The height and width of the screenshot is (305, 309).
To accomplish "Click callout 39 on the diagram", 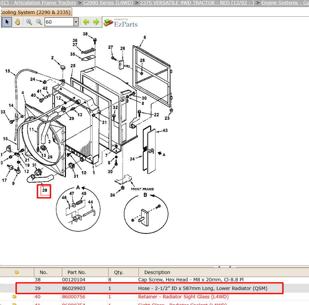I will 45,190.
